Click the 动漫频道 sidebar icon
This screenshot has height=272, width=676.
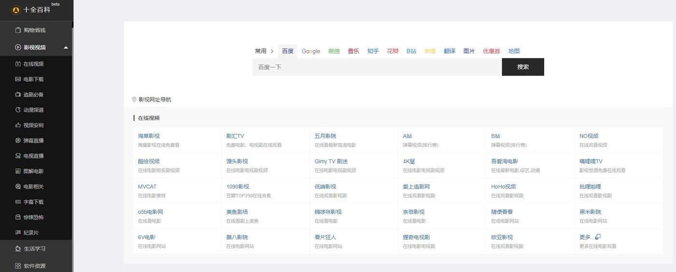point(18,110)
